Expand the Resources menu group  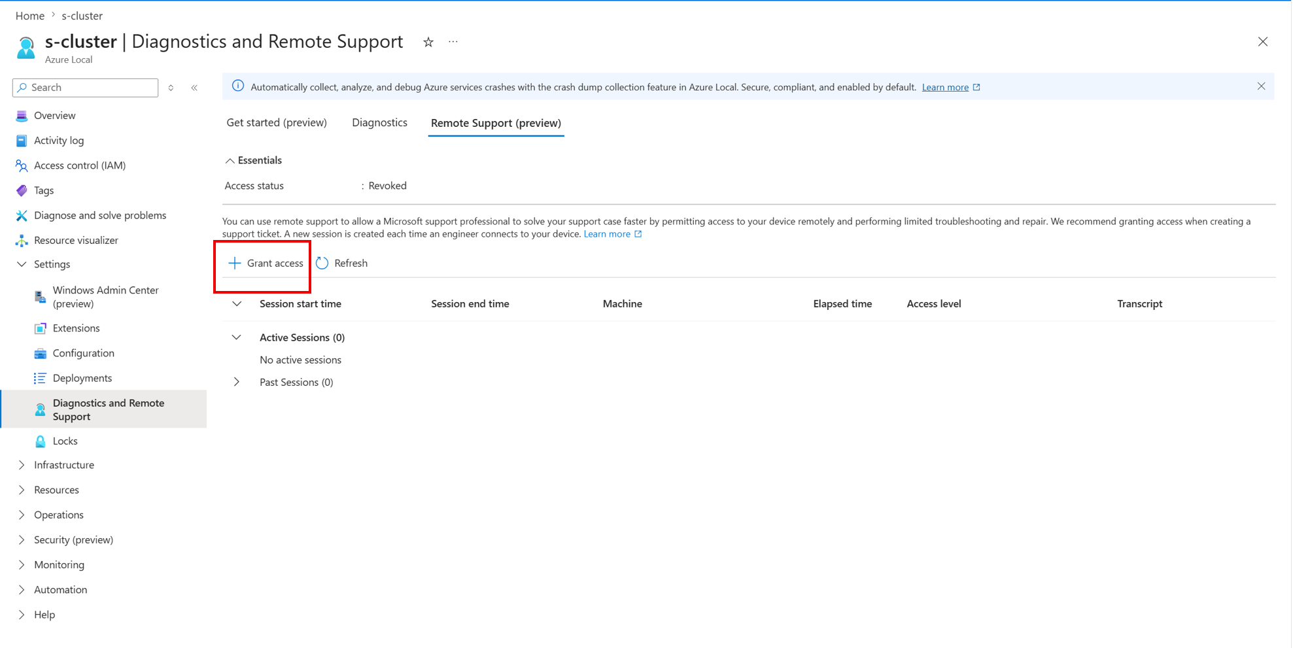[x=22, y=490]
